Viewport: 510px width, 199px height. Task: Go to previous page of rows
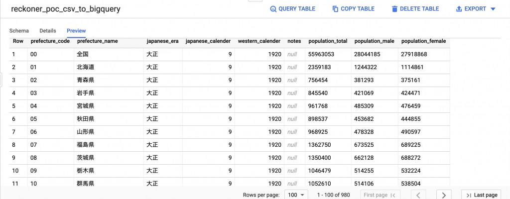point(419,195)
